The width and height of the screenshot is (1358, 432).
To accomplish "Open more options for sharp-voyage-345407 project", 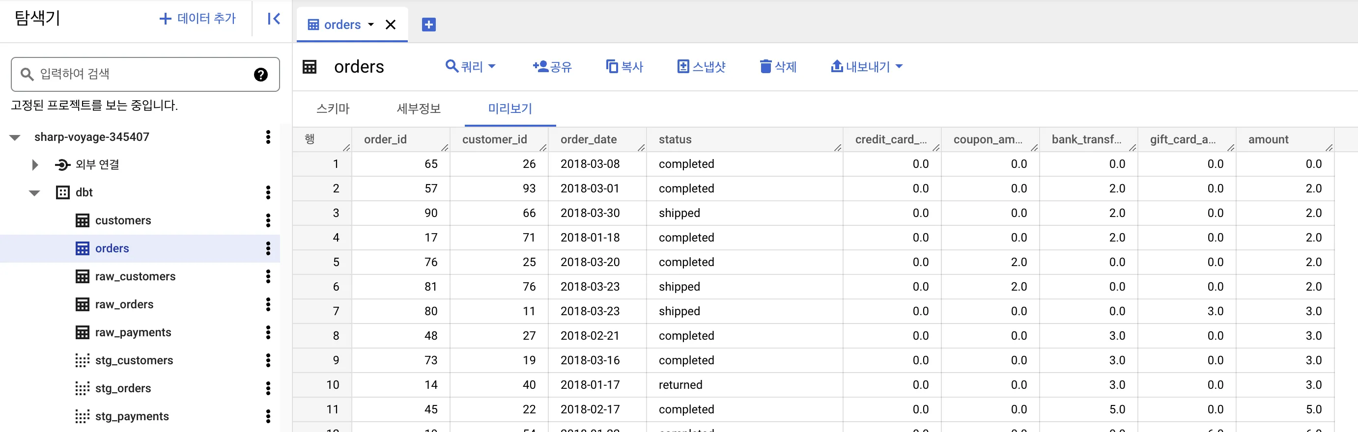I will [x=268, y=137].
